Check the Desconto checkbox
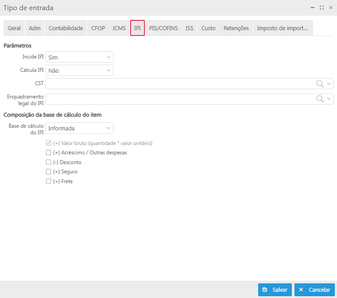This screenshot has width=337, height=298. 49,162
